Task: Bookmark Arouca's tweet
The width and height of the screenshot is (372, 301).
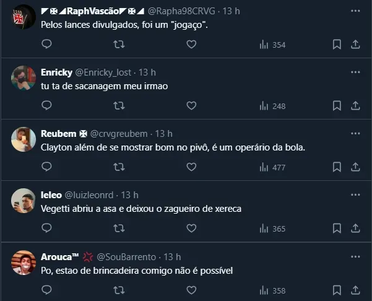Action: tap(337, 290)
